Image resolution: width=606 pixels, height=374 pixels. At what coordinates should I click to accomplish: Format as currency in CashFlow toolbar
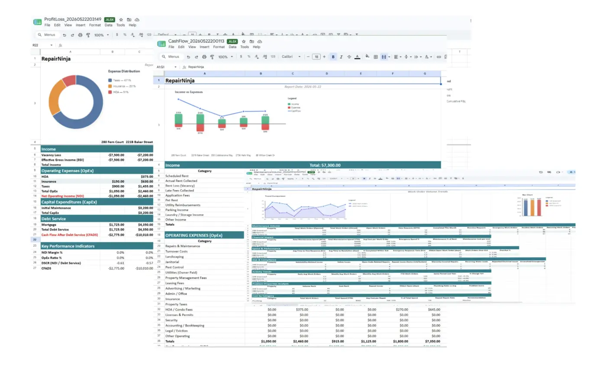241,57
